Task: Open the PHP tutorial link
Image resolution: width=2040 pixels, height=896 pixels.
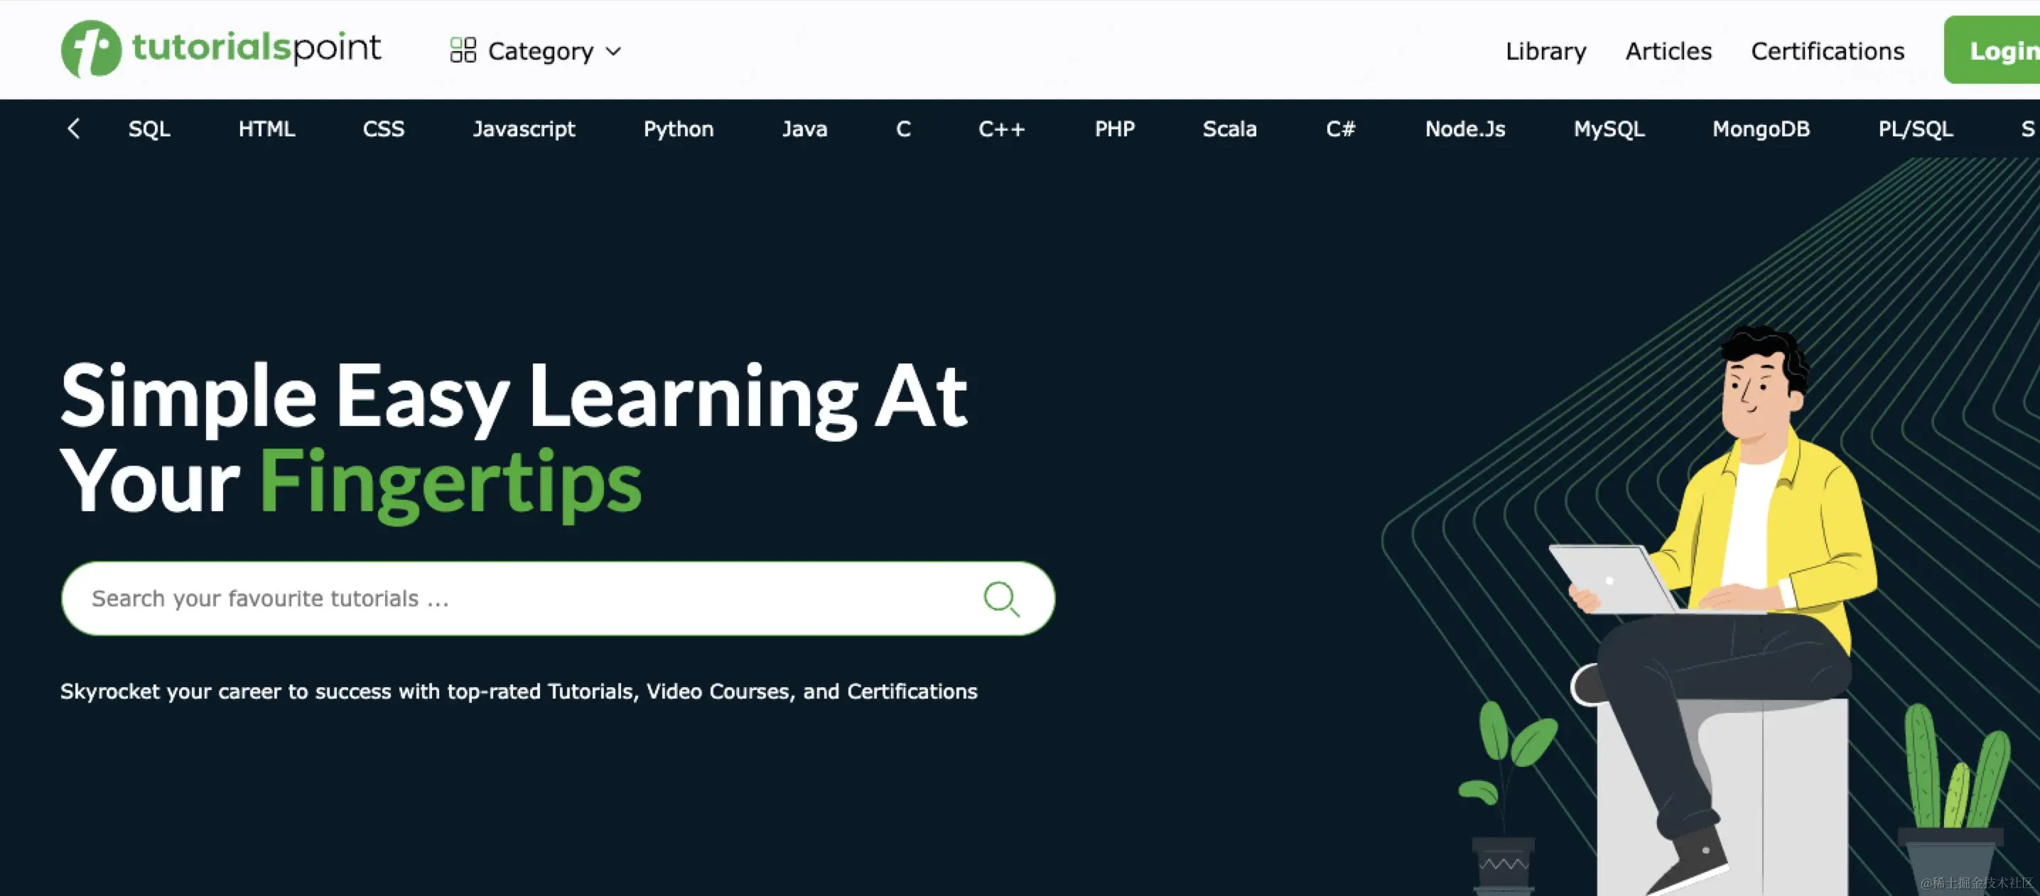Action: click(x=1114, y=129)
